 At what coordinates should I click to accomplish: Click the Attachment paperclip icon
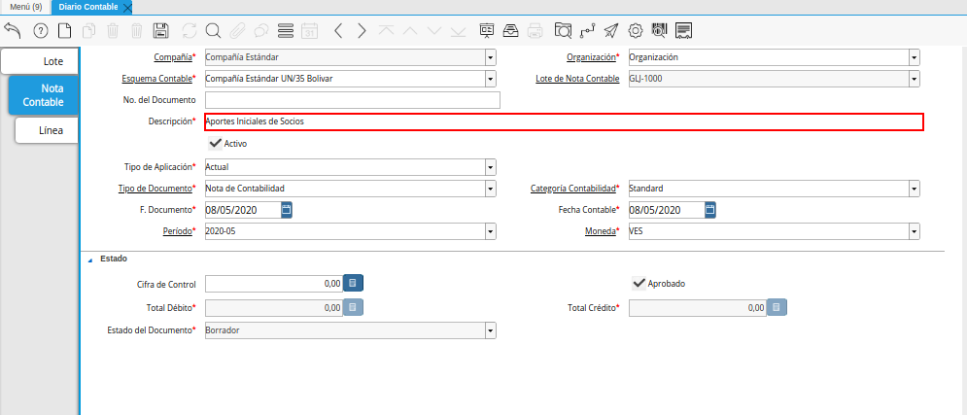pos(237,30)
